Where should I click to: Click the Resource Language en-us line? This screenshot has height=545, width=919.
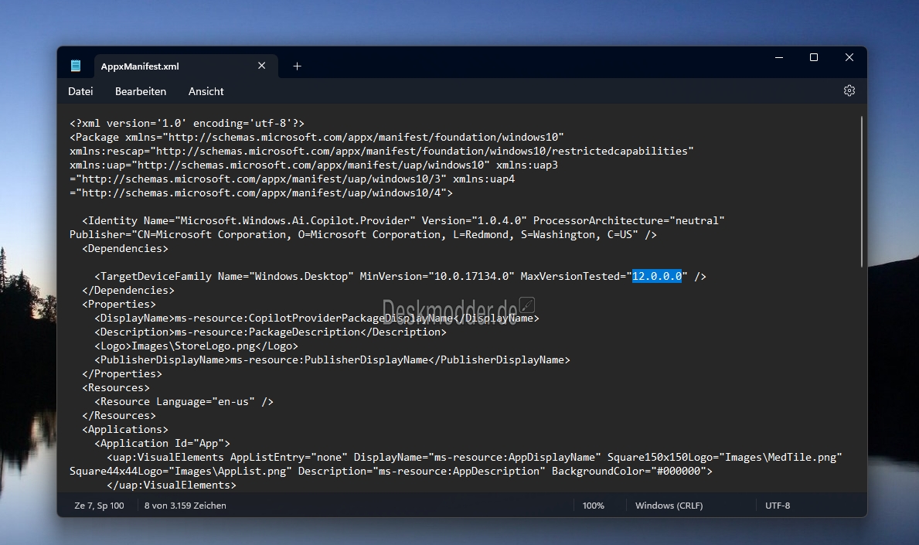(184, 401)
